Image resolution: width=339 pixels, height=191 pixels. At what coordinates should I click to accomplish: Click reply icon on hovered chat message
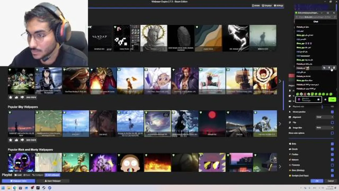click(x=324, y=68)
